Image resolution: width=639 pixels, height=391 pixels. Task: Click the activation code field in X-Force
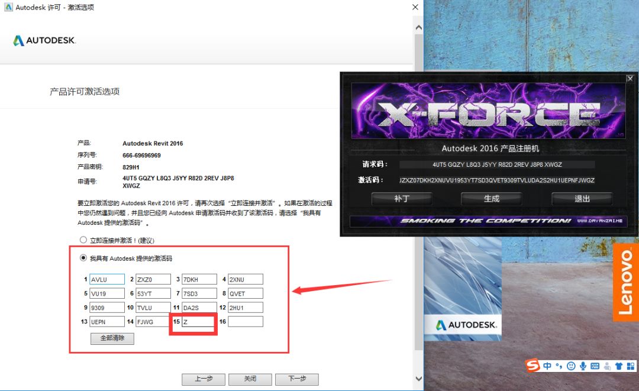tap(497, 180)
